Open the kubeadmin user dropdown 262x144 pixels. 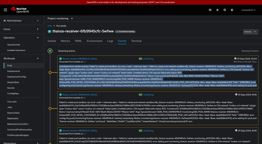[x=248, y=10]
